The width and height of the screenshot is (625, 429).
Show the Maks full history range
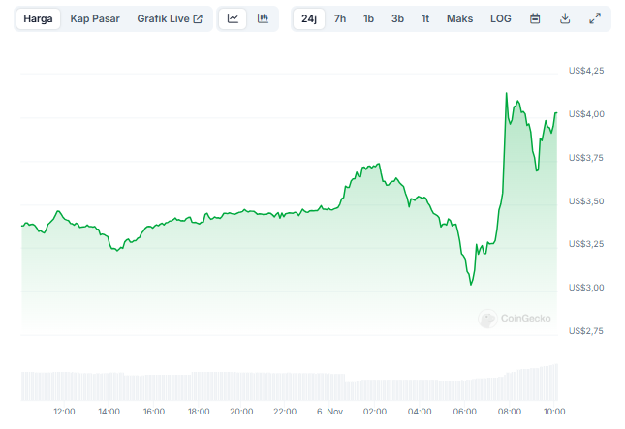click(x=459, y=18)
